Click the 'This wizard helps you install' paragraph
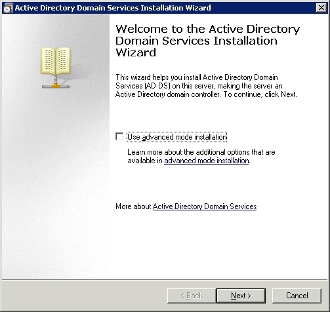 point(206,86)
